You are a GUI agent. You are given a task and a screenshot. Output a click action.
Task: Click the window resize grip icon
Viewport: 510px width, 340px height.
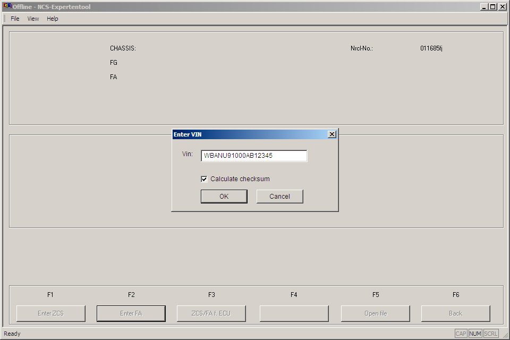505,335
